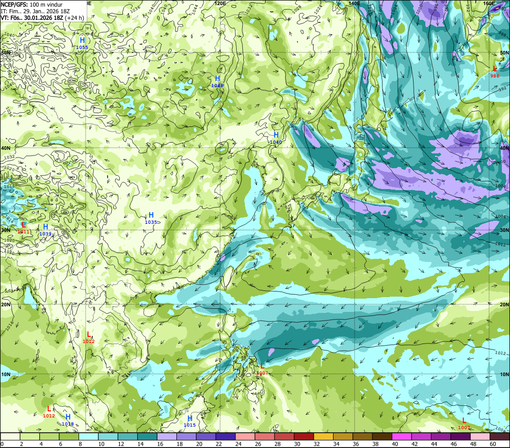The width and height of the screenshot is (510, 448).
Task: Click the legend value 24
Action: 238,444
